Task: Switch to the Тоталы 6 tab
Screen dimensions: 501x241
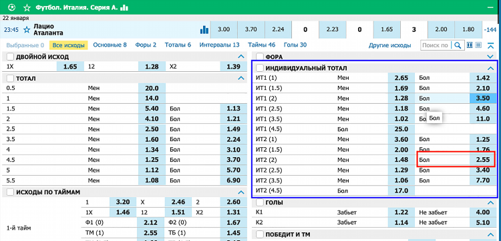Action: pos(178,45)
